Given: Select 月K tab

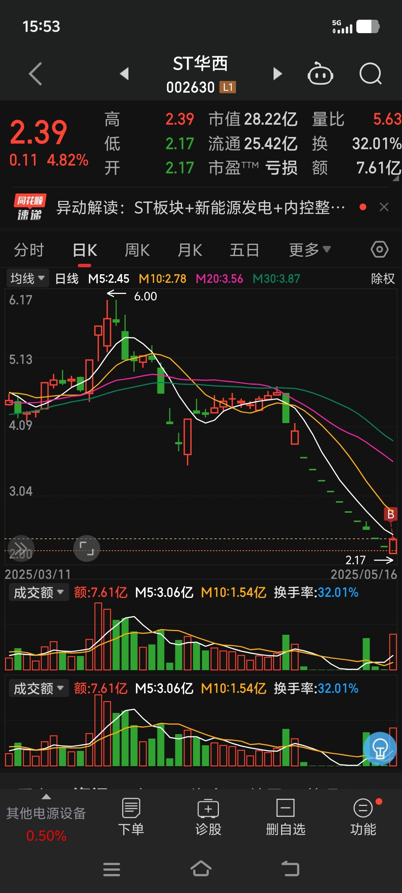Looking at the screenshot, I should click(x=190, y=250).
